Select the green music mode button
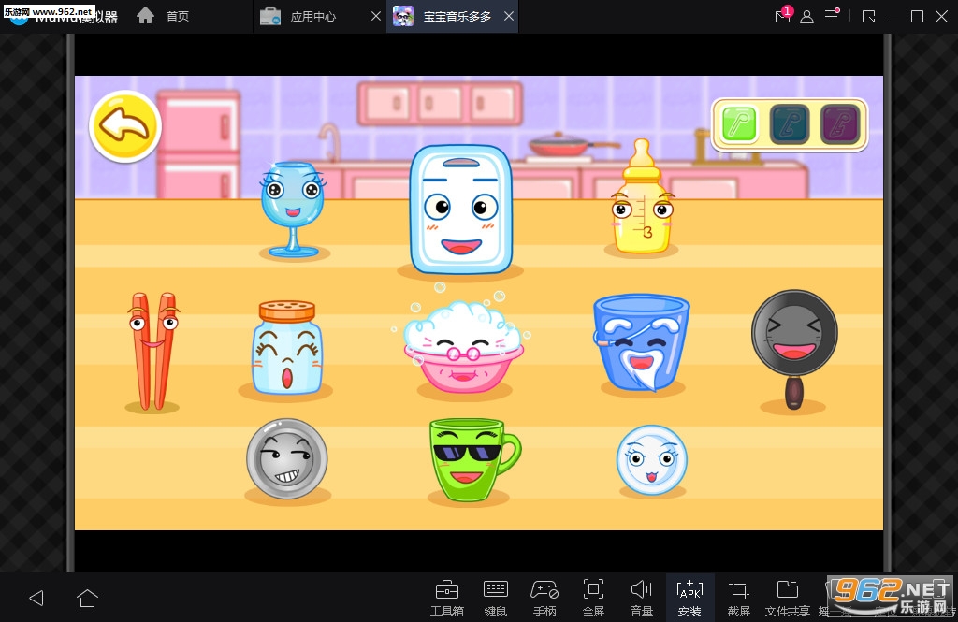 (739, 124)
